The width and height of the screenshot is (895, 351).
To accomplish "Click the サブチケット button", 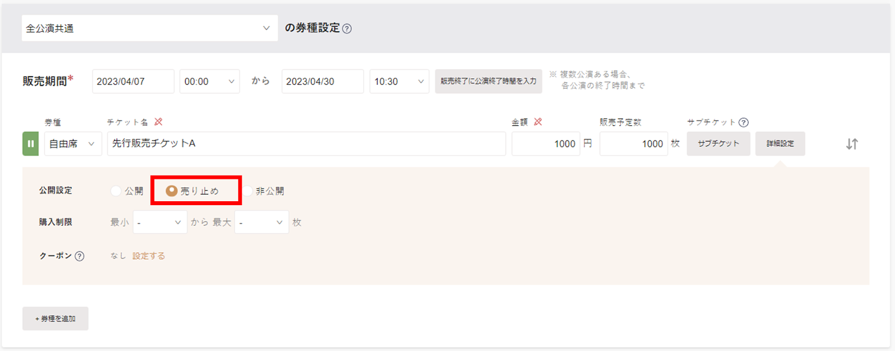I will [718, 144].
